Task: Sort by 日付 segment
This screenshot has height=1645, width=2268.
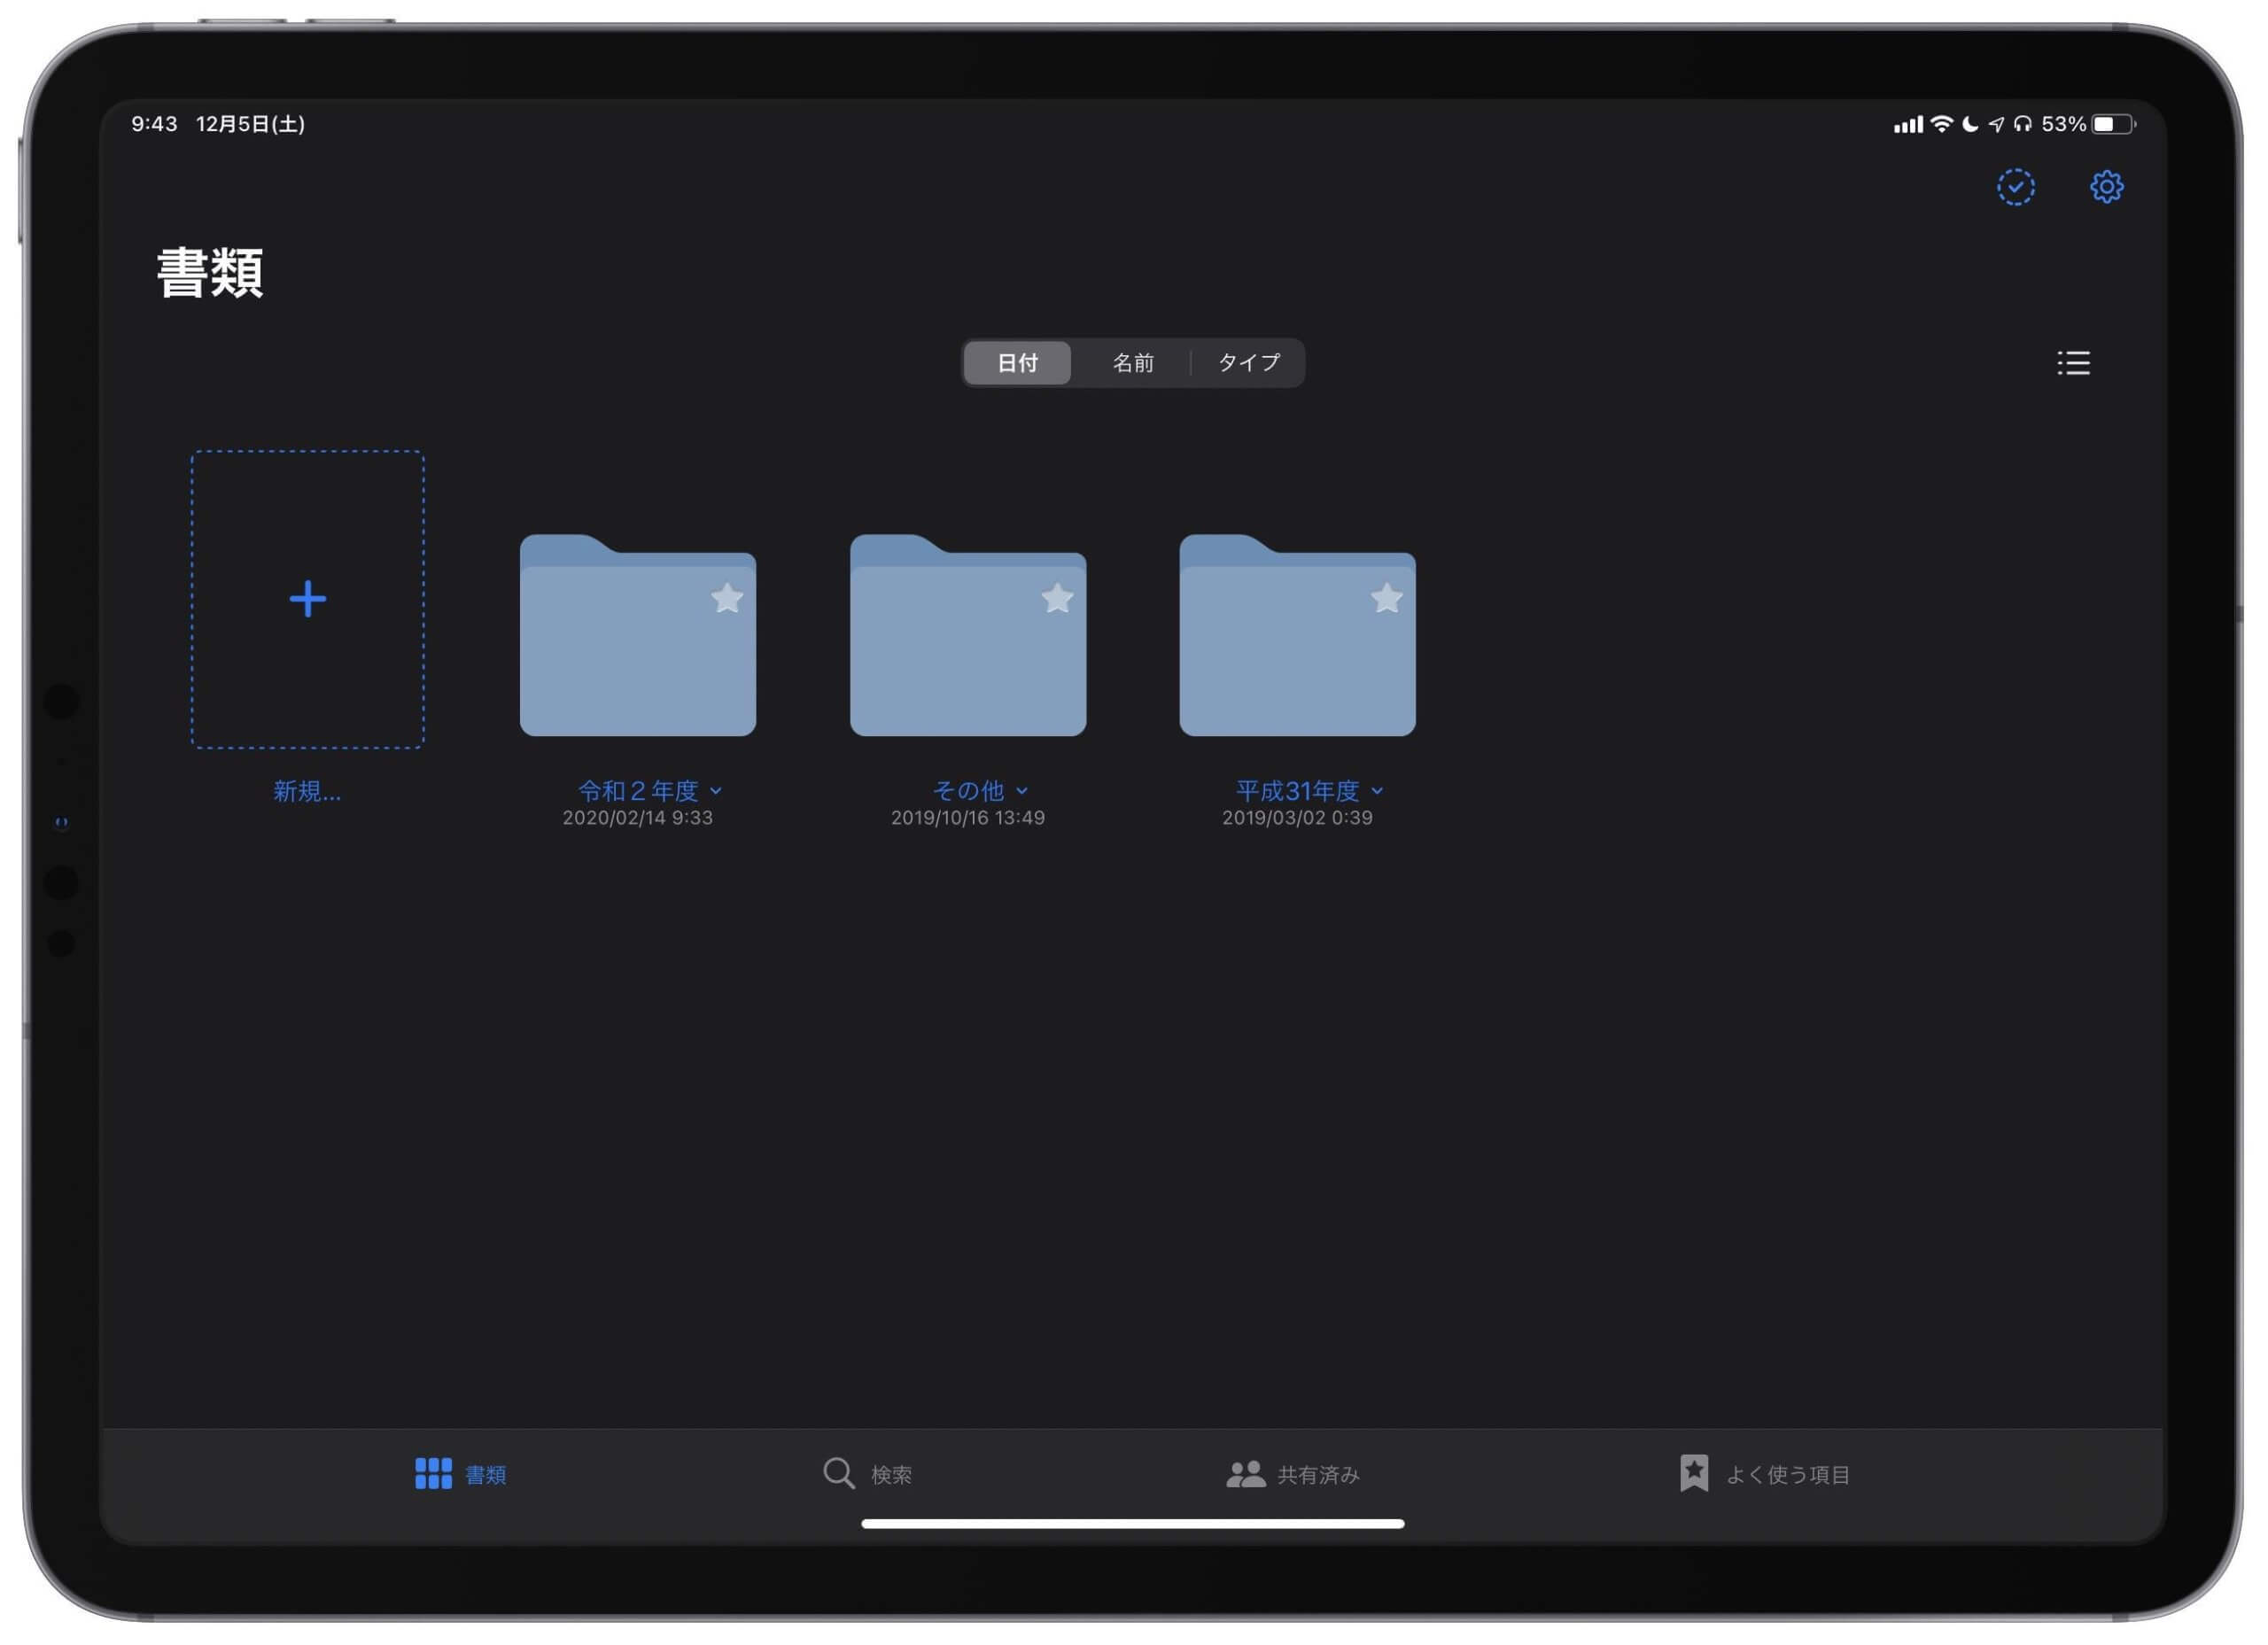Action: click(x=1018, y=363)
